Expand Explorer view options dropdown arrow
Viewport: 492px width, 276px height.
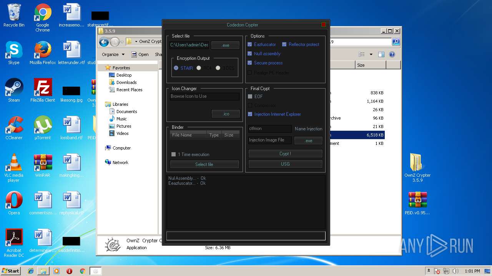371,54
